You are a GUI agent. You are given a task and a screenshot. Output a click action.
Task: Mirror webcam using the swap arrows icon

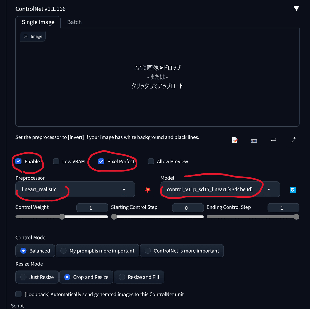tap(273, 140)
